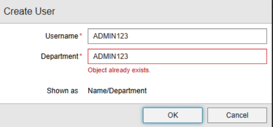Image resolution: width=273 pixels, height=127 pixels.
Task: Click the blank area right of the error message
Action: point(209,71)
